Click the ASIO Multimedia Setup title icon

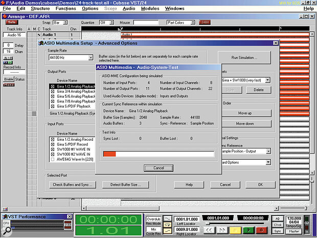pyautogui.click(x=41, y=43)
